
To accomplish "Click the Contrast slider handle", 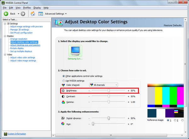I will [x=109, y=96].
